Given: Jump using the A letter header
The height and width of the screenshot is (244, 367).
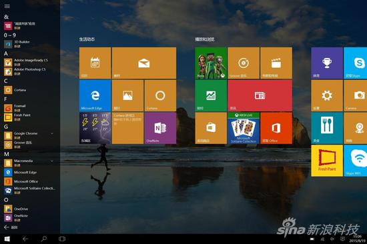Looking at the screenshot, I should tap(6, 53).
